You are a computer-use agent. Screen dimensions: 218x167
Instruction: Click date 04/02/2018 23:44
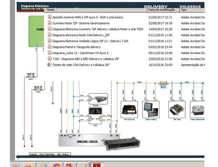pyautogui.click(x=160, y=47)
